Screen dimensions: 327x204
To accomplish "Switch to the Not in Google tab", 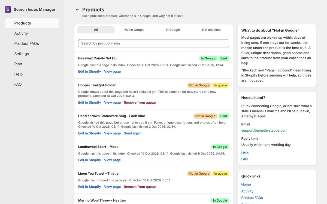I will 134,30.
